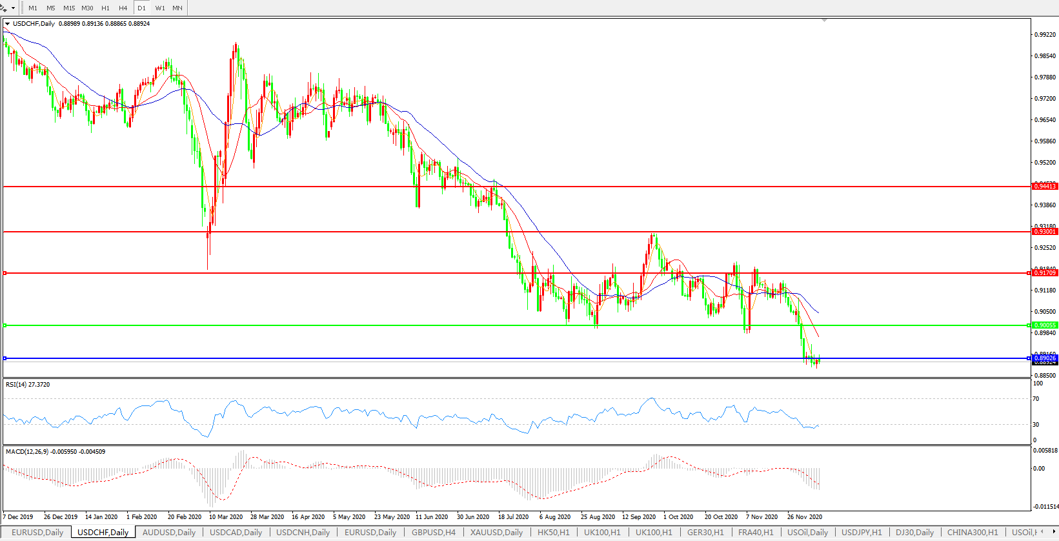The height and width of the screenshot is (541, 1059).
Task: Open the GBPUSD,H4 chart tab
Action: pyautogui.click(x=433, y=533)
